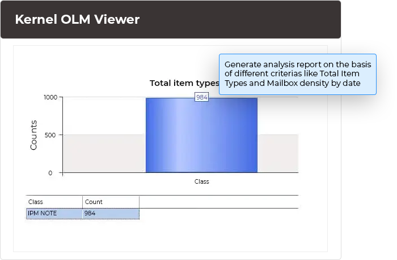
Task: Click the Generate analysis report tooltip
Action: pos(298,74)
